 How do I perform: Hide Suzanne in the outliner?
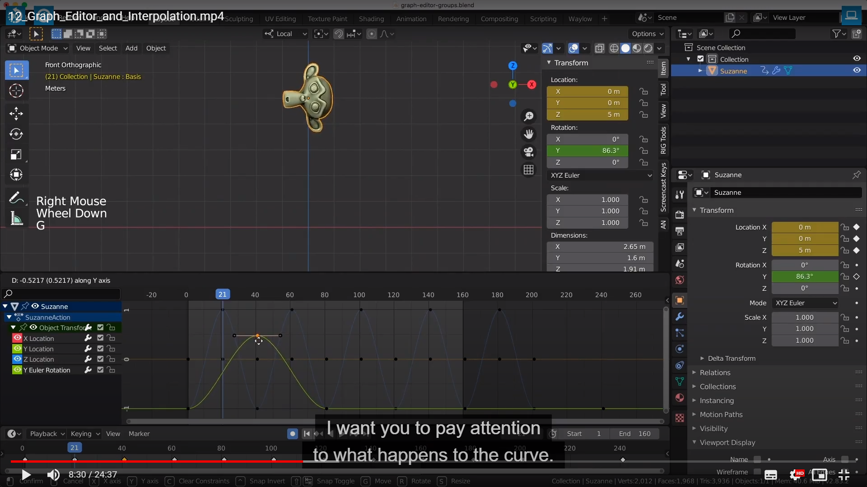click(857, 70)
